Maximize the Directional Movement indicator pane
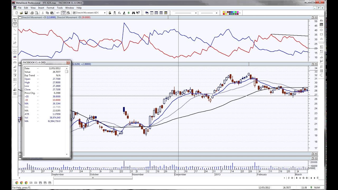Image resolution: width=338 pixels, height=190 pixels. pyautogui.click(x=313, y=17)
